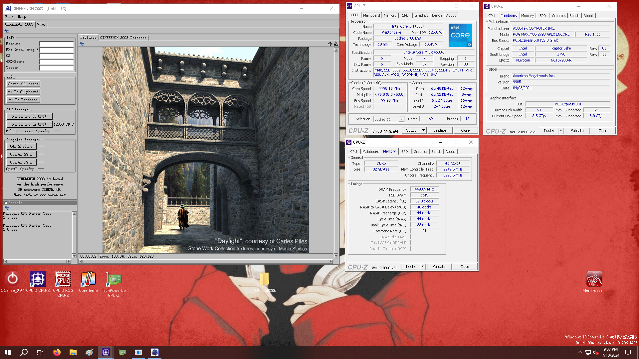Switch to CINEBENCH 2003 Database tab
The height and width of the screenshot is (359, 639).
pos(123,38)
